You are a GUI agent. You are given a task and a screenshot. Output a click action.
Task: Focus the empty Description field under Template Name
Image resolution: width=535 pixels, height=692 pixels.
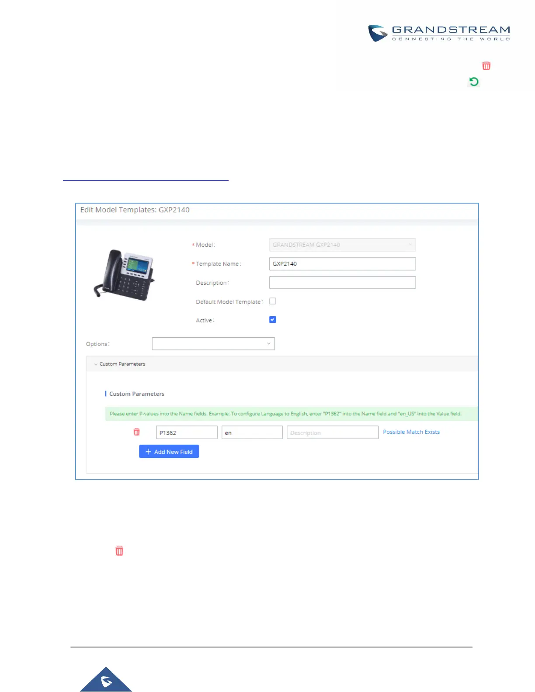click(x=342, y=283)
